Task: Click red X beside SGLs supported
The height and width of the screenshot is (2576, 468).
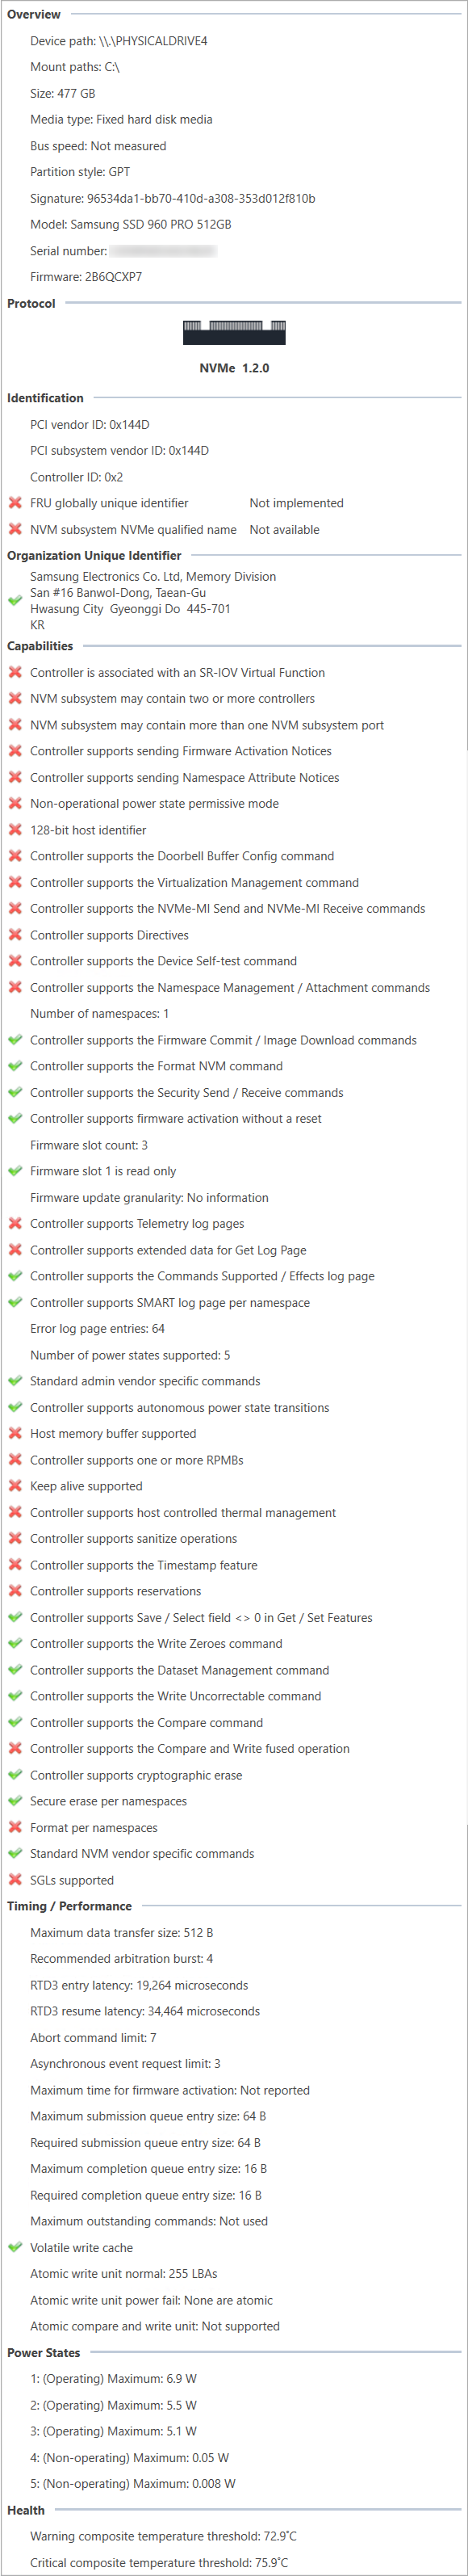Action: coord(15,1880)
